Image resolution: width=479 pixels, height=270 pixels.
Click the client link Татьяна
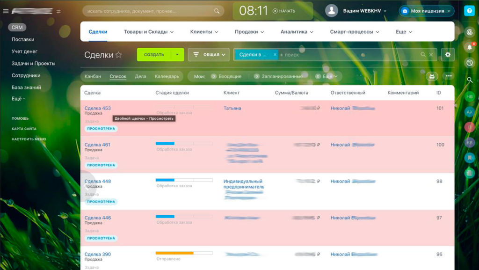232,108
